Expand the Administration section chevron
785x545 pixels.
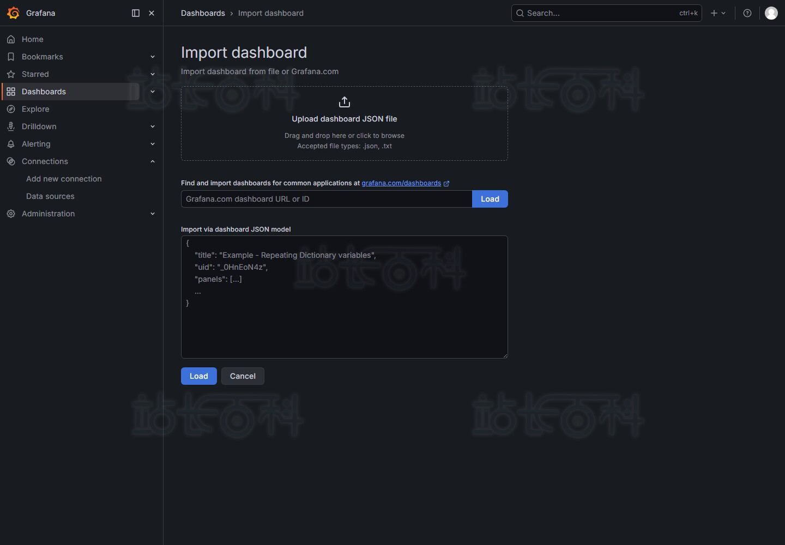[153, 214]
